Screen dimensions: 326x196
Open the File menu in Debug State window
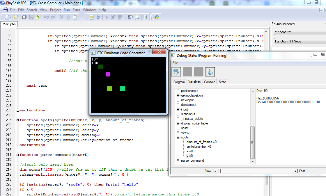pyautogui.click(x=175, y=63)
